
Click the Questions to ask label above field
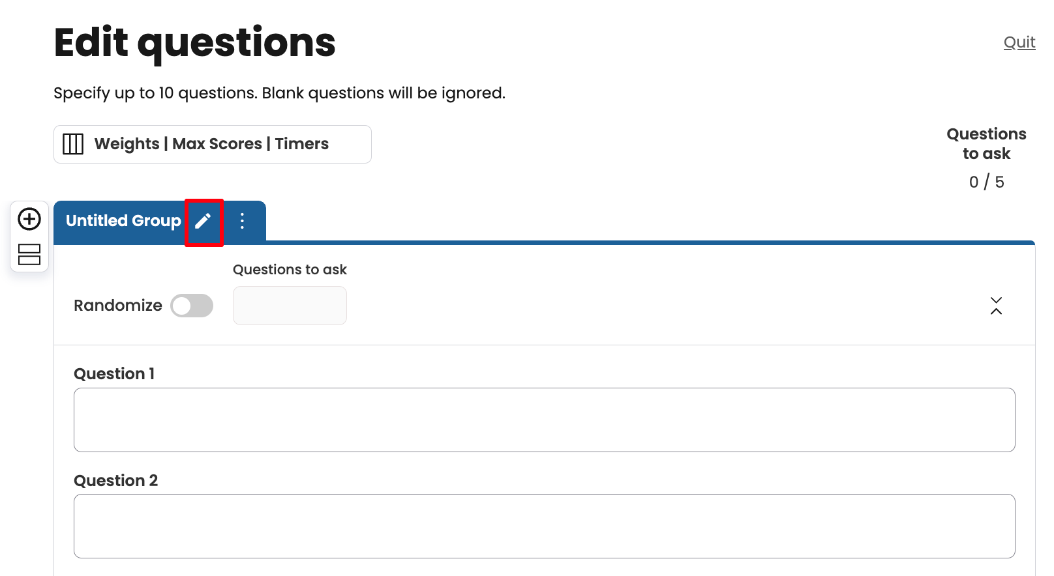(290, 270)
